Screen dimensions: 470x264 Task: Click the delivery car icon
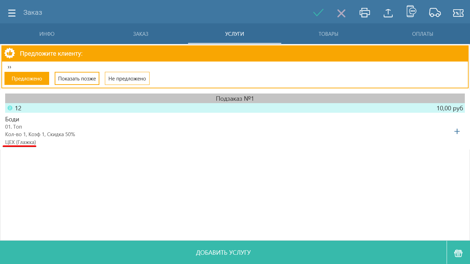(435, 12)
